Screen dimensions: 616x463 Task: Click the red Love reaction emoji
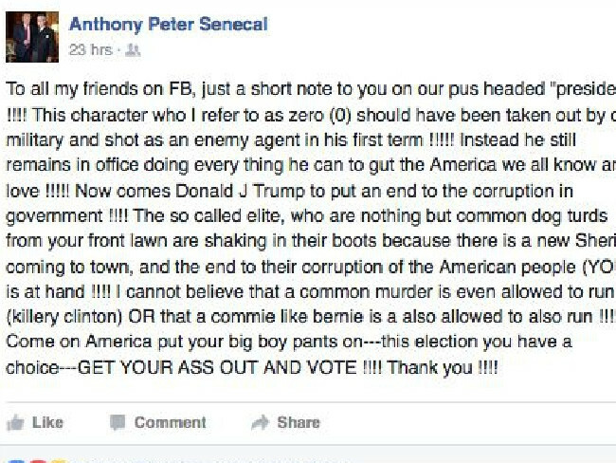[38, 459]
